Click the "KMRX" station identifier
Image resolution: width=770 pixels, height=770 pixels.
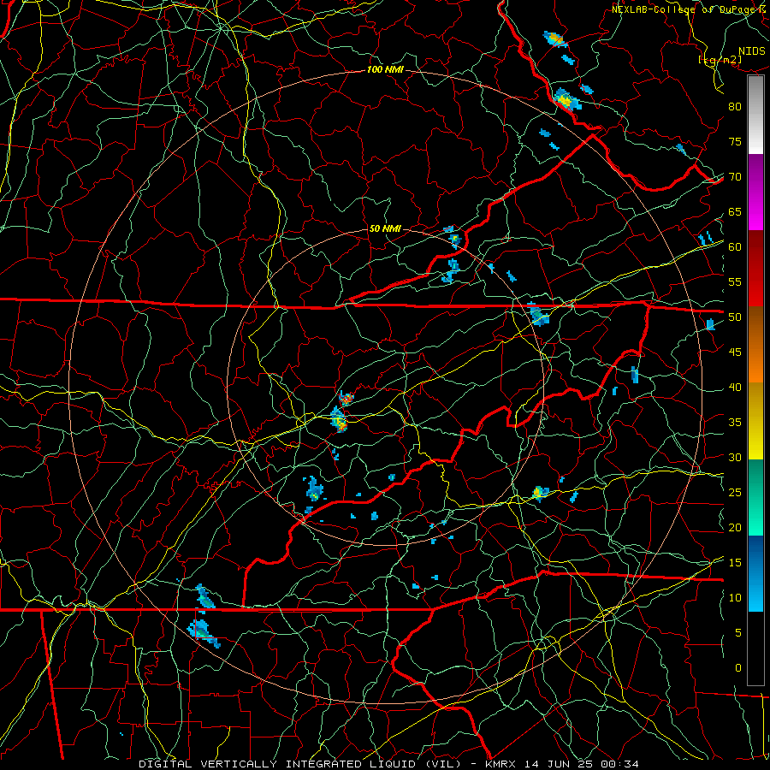(x=500, y=764)
